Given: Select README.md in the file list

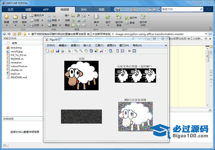Looking at the screenshot, I should [19, 77].
